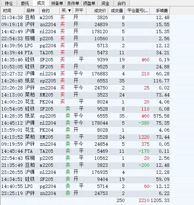Select the 棕榈 p2205 buy row at 22:54:33
Image resolution: width=194 pixels, height=205 pixels.
[85, 39]
